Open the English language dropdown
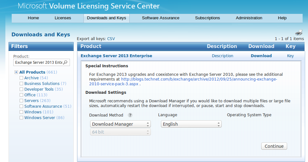 coord(191,124)
